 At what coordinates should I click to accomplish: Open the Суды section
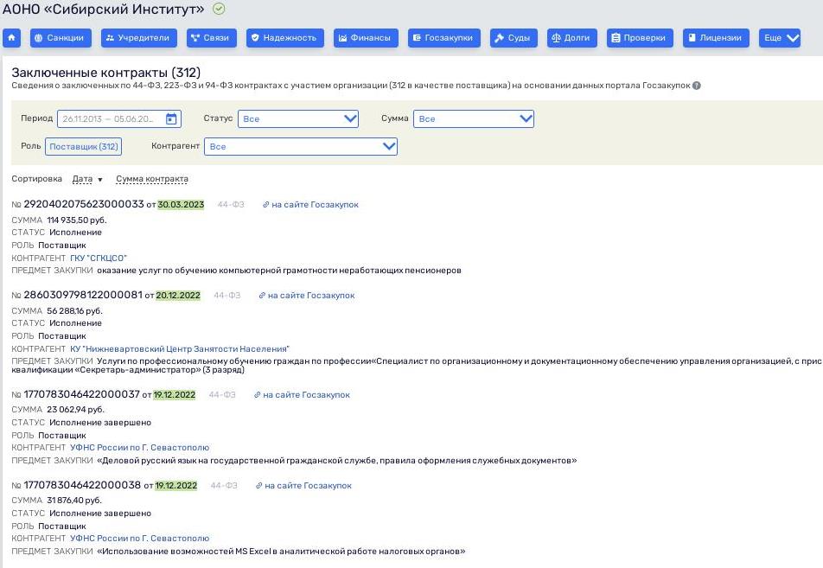pos(514,38)
